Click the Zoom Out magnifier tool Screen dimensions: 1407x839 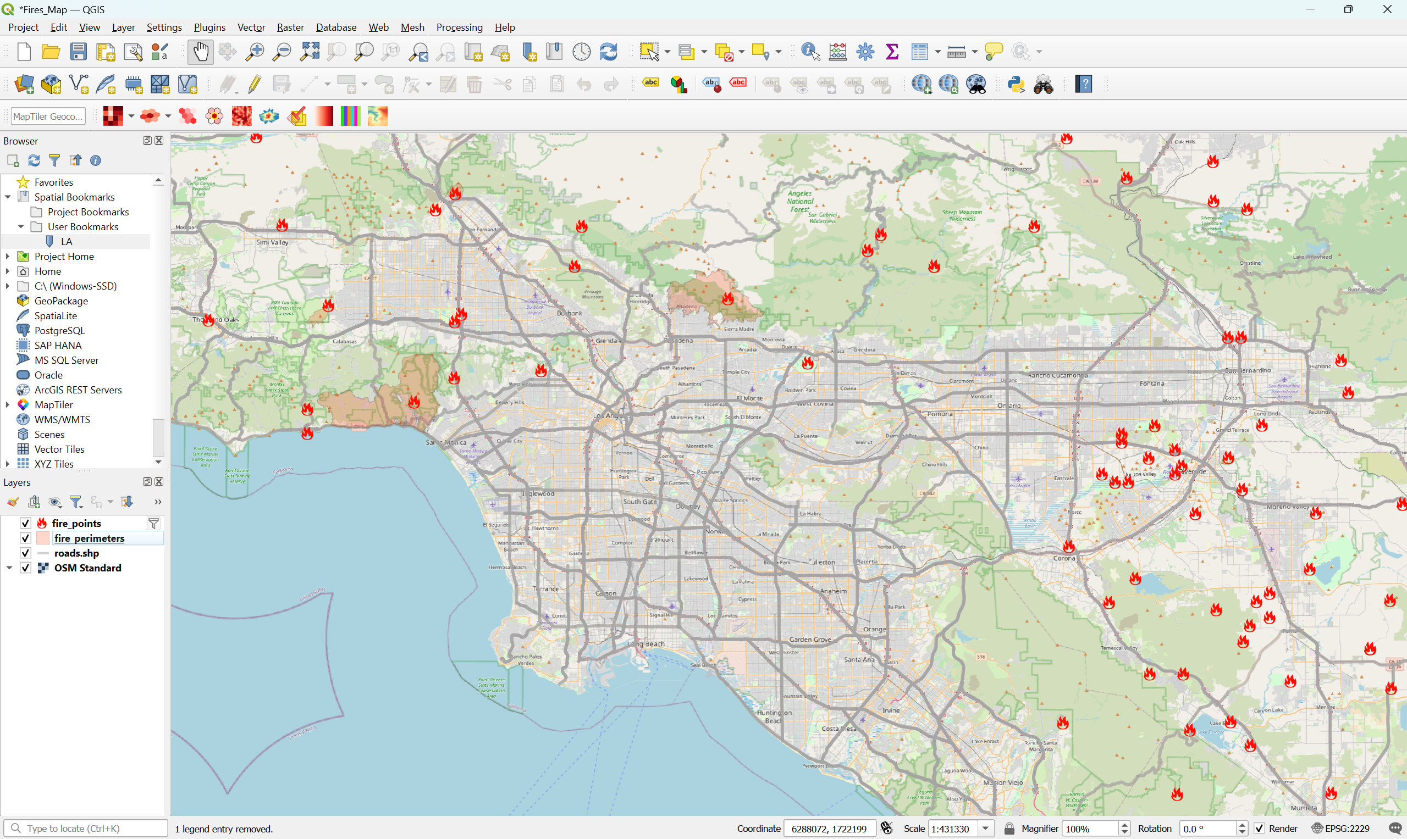[282, 52]
